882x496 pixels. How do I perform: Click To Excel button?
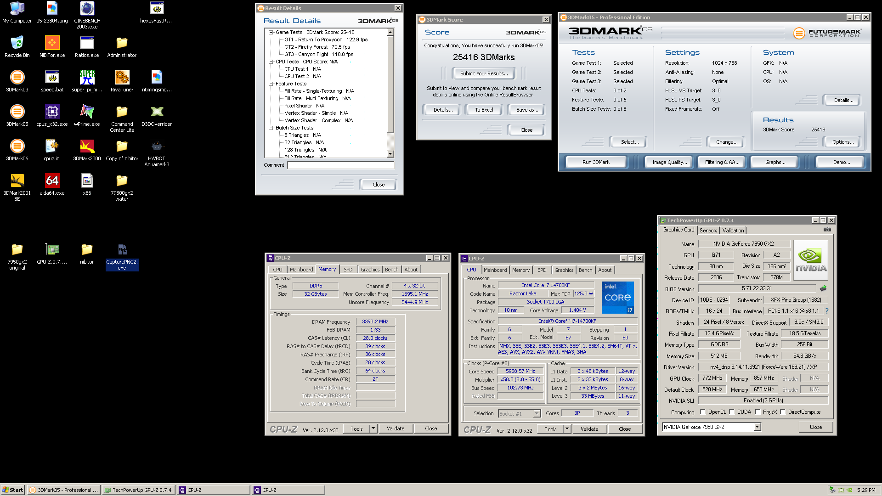[x=484, y=110]
